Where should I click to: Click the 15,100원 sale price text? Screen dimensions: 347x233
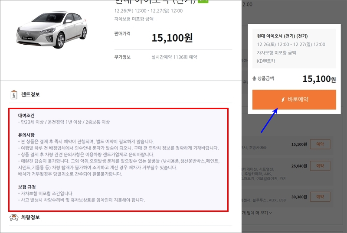click(172, 38)
